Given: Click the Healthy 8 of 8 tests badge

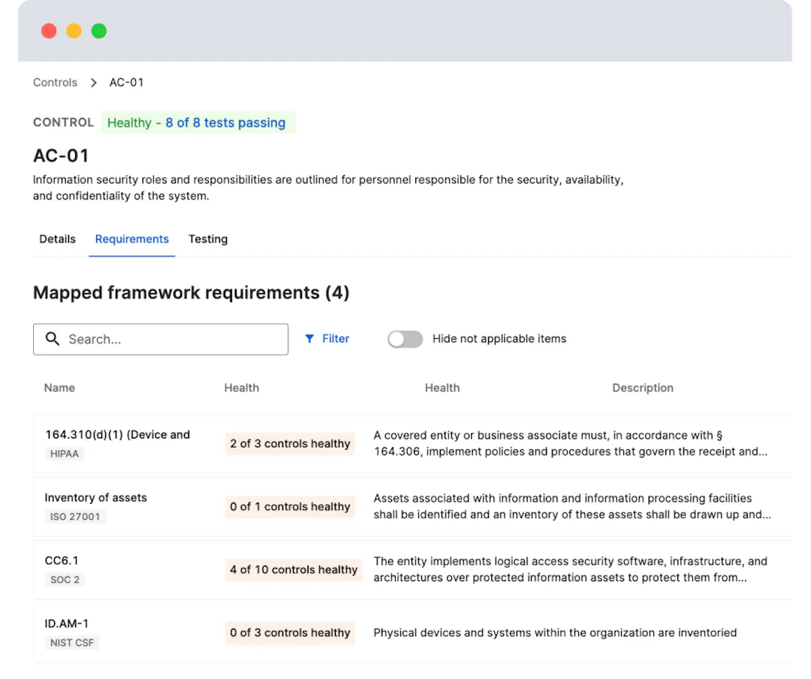Looking at the screenshot, I should (197, 122).
